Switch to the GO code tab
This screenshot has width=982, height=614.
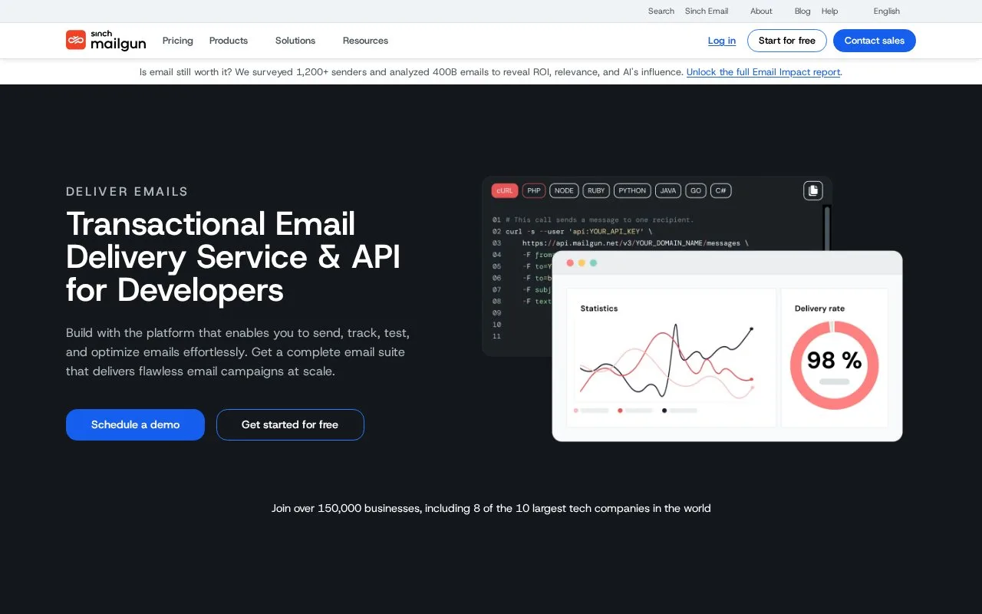click(x=696, y=190)
